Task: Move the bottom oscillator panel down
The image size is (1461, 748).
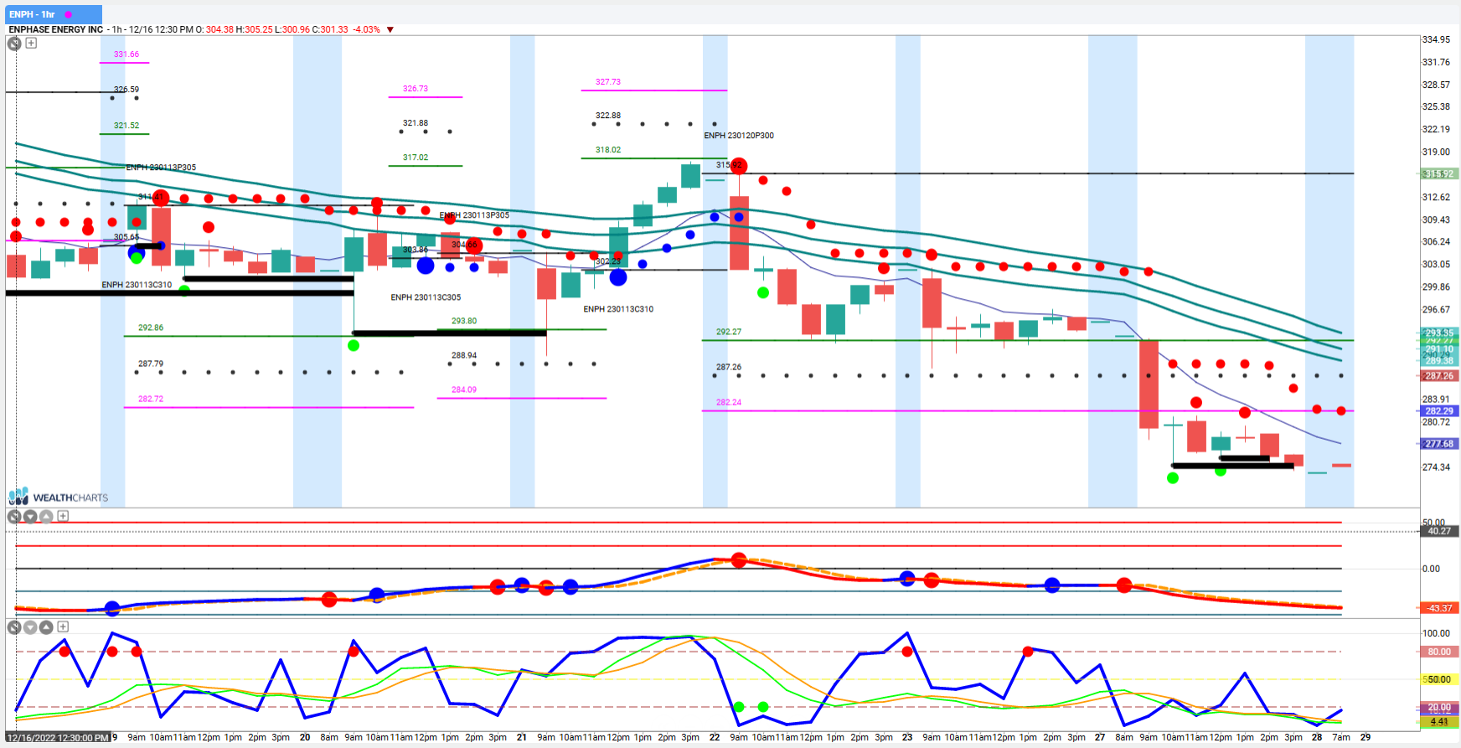Action: 30,627
